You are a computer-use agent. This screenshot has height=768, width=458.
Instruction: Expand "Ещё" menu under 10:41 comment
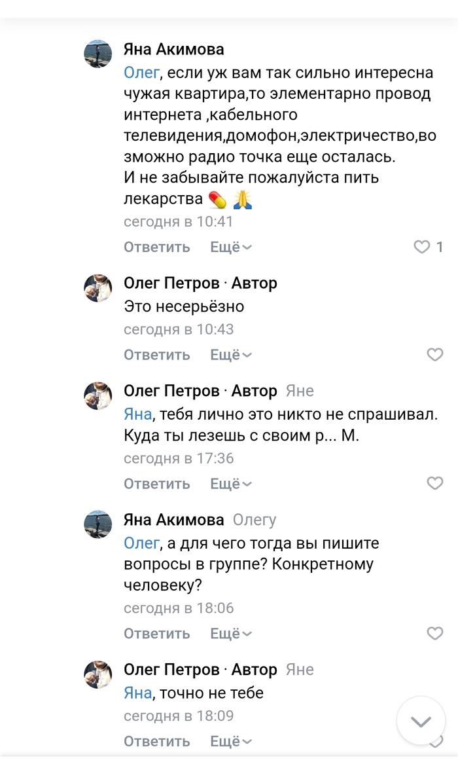230,247
